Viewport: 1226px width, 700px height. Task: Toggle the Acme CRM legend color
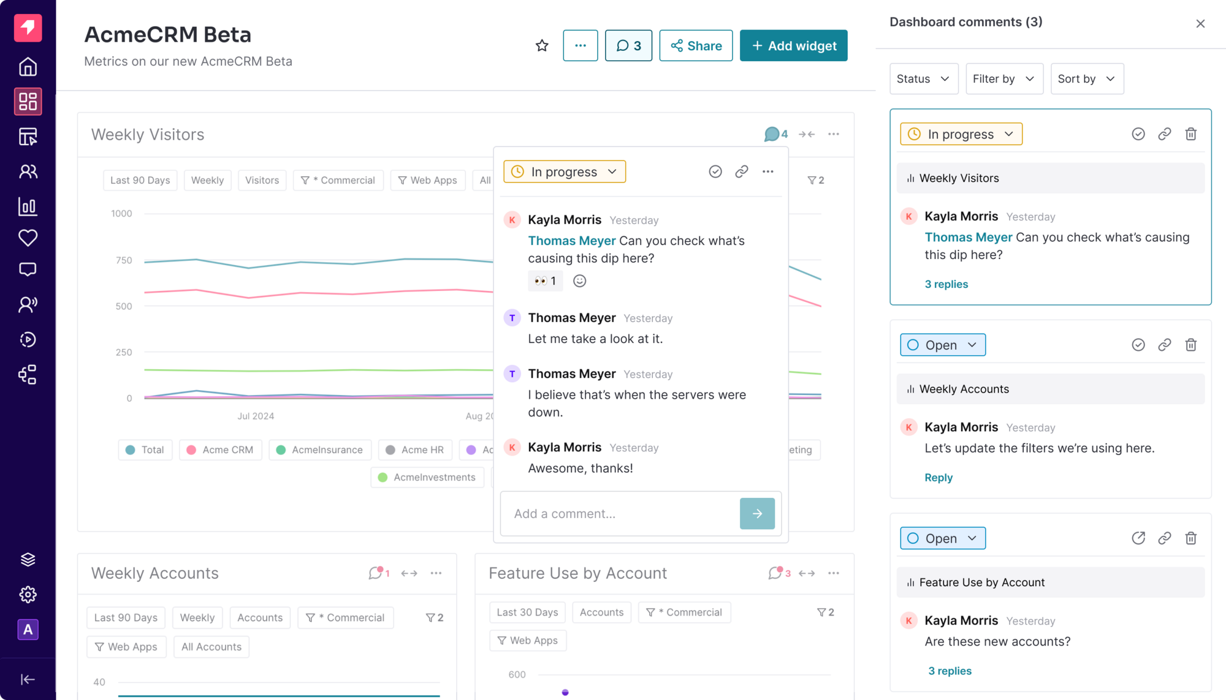[191, 450]
